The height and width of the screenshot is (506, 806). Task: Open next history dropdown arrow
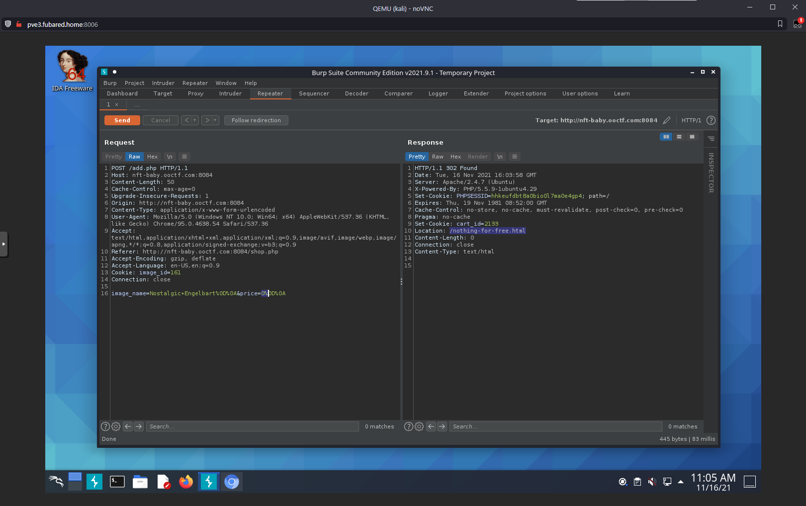[x=215, y=120]
